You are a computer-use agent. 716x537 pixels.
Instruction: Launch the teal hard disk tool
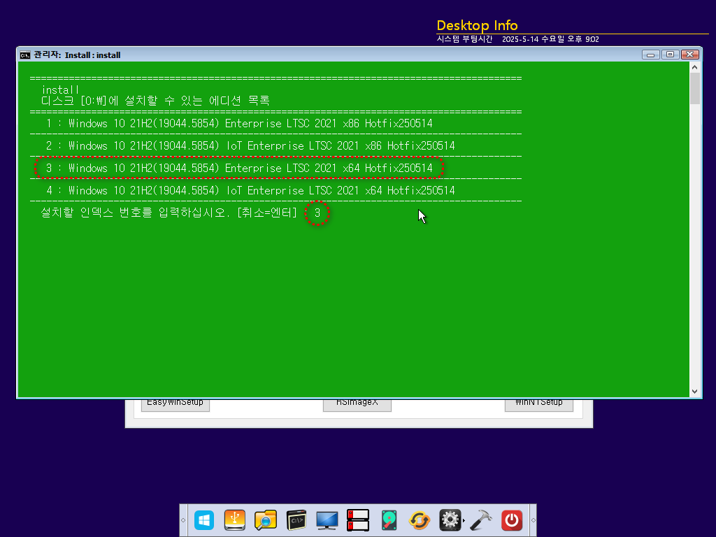(389, 520)
